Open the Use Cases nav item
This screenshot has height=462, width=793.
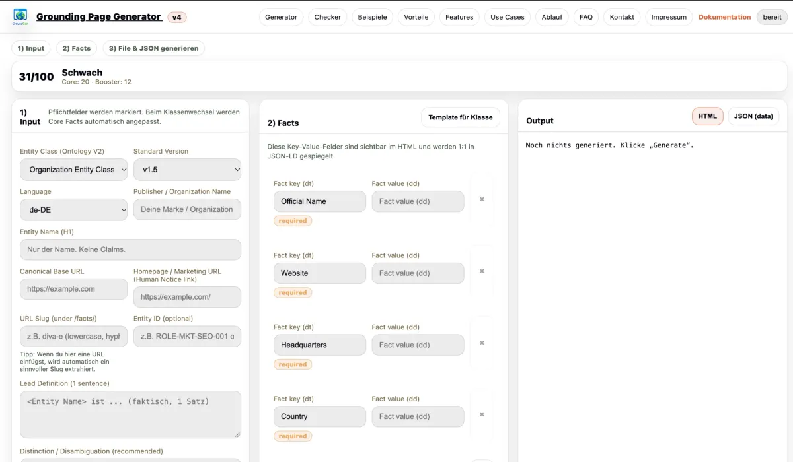(x=508, y=17)
